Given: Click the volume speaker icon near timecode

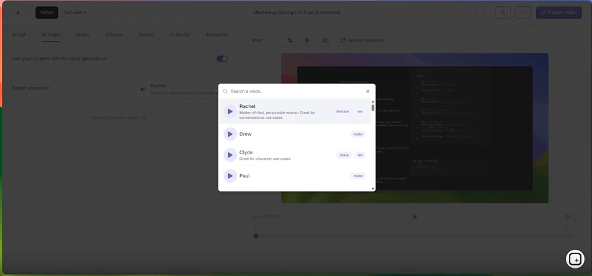Looking at the screenshot, I should [x=255, y=217].
